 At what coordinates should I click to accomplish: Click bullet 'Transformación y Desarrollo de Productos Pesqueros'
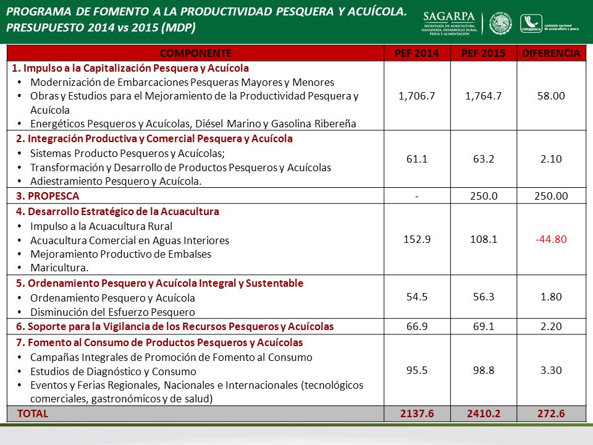point(181,167)
